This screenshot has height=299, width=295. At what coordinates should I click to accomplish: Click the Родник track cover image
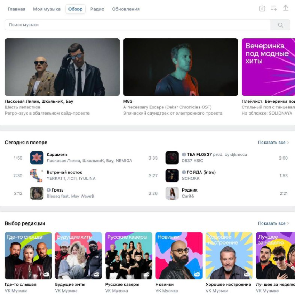(x=172, y=193)
